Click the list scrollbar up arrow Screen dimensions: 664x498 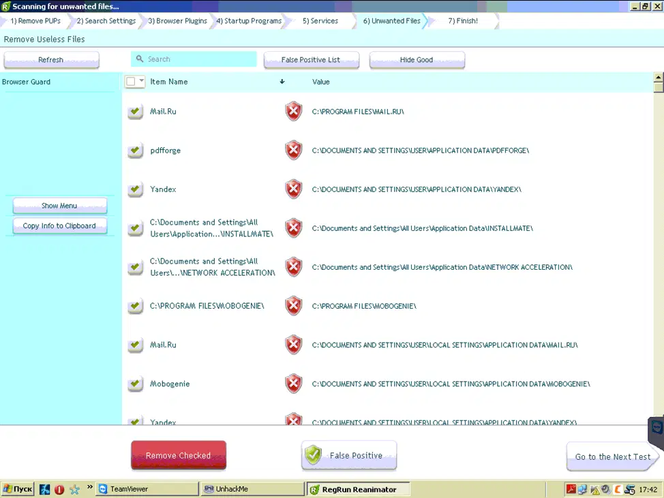click(658, 78)
